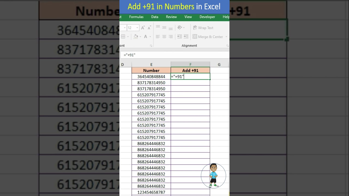Select cell with 364540848844
The image size is (349, 196).
click(151, 76)
